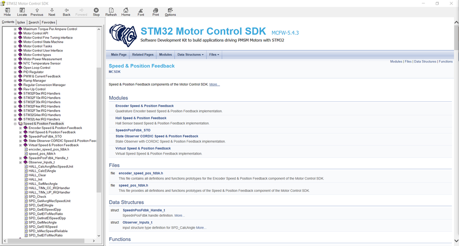Screen dimensions: 459x246
Task: Expand Virtual Speed & Position Feedback node
Action: [x=21, y=145]
